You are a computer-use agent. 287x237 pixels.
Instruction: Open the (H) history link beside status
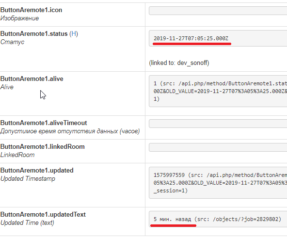click(74, 33)
